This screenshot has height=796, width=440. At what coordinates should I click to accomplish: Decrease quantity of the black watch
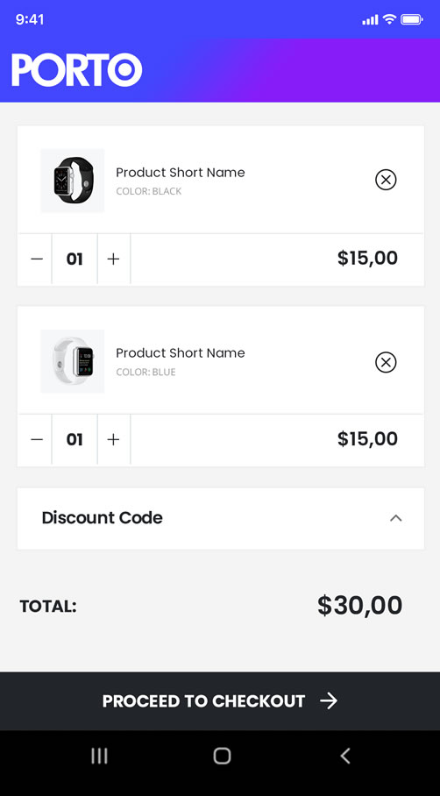coord(37,259)
